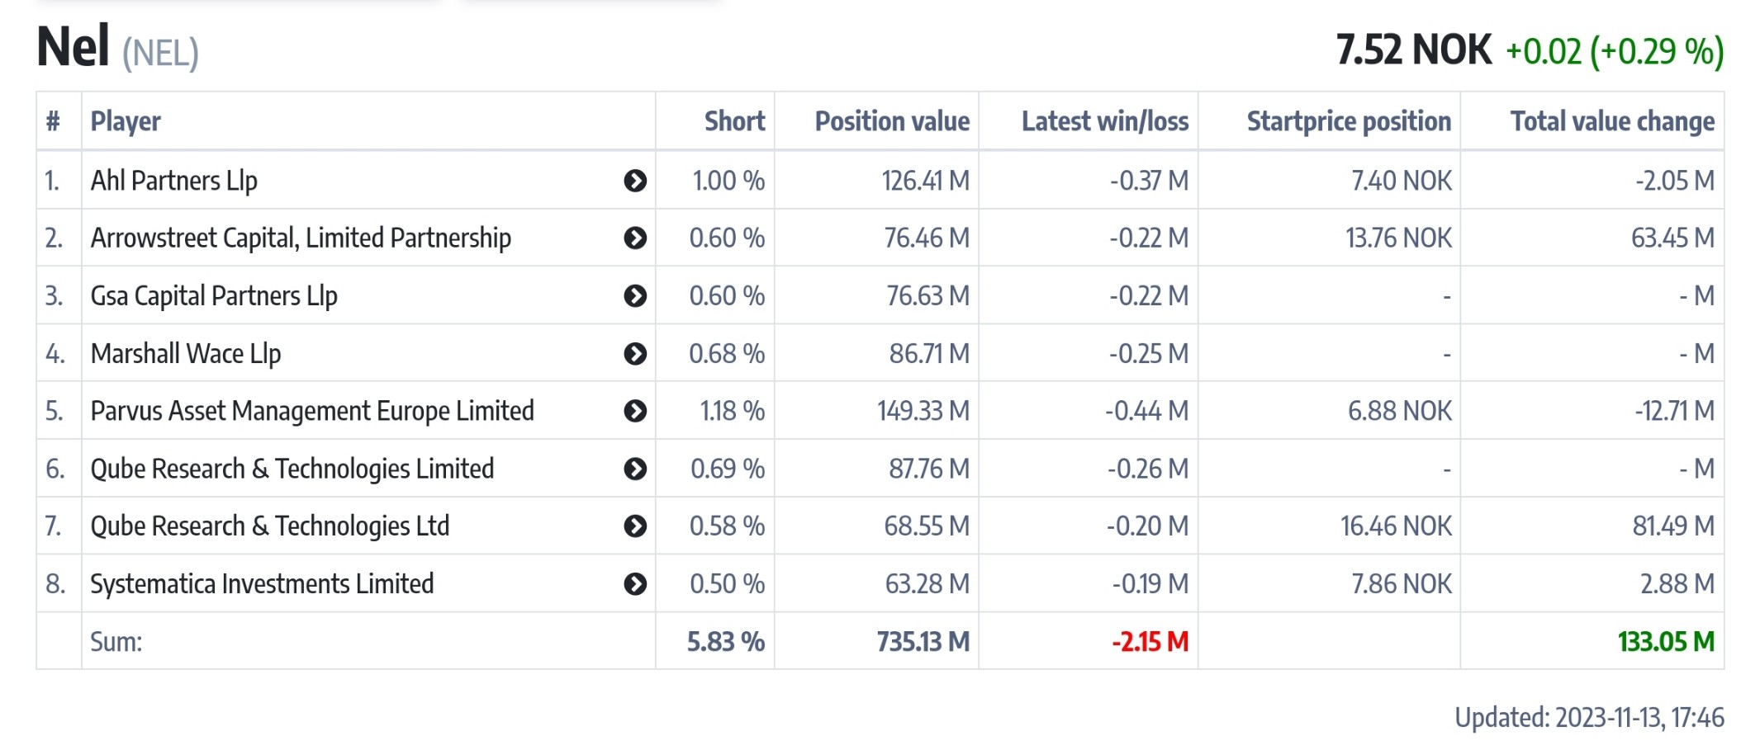The width and height of the screenshot is (1760, 750).
Task: Click Marshall Wace Llp player name
Action: pos(186,354)
